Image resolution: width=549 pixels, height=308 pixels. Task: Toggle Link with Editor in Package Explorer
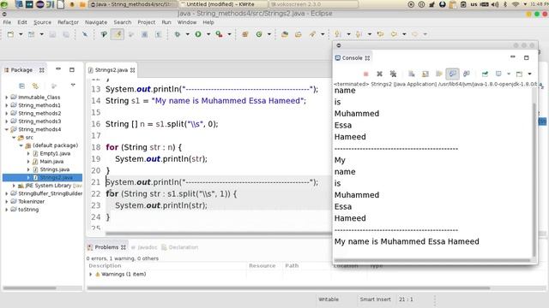pos(35,86)
